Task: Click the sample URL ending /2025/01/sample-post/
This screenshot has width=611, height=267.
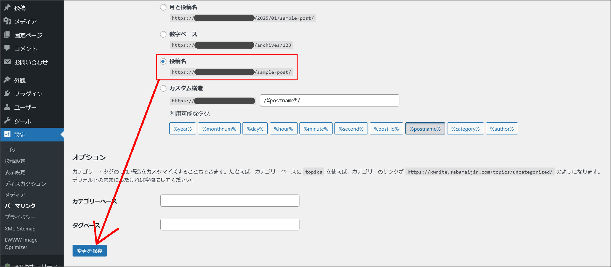Action: (x=243, y=18)
